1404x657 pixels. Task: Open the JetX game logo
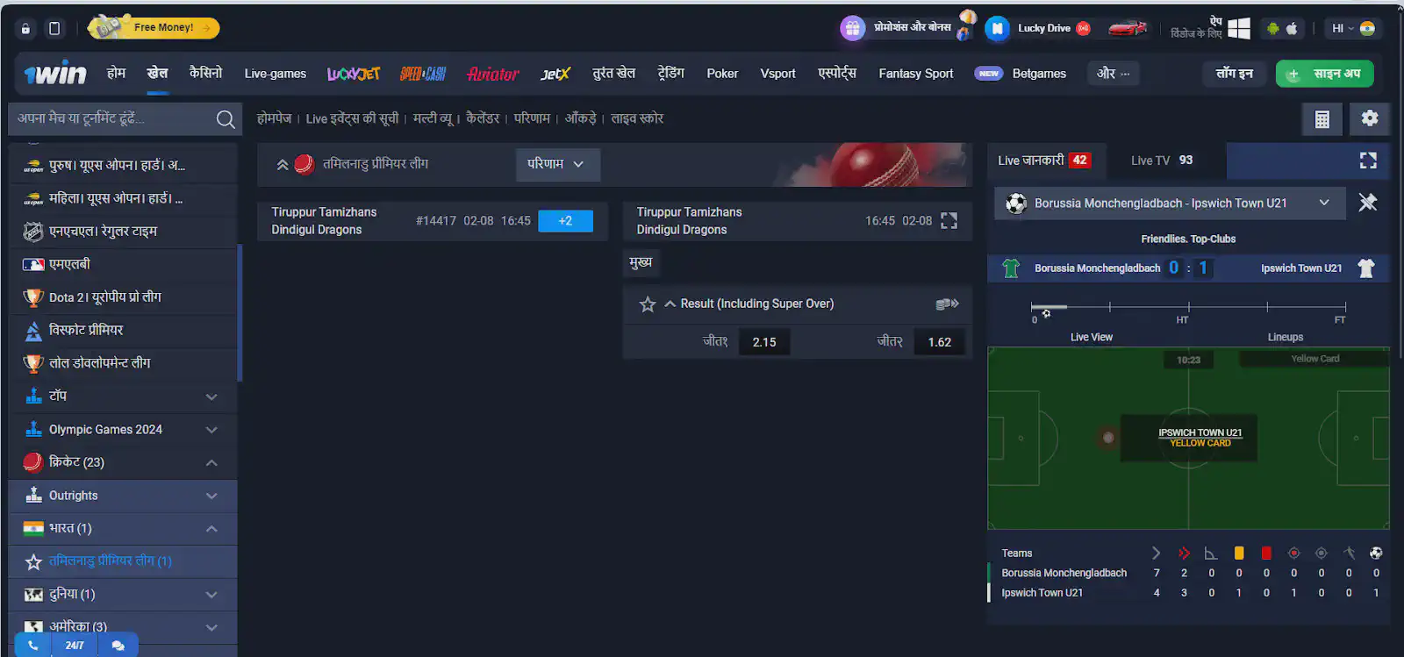[555, 74]
